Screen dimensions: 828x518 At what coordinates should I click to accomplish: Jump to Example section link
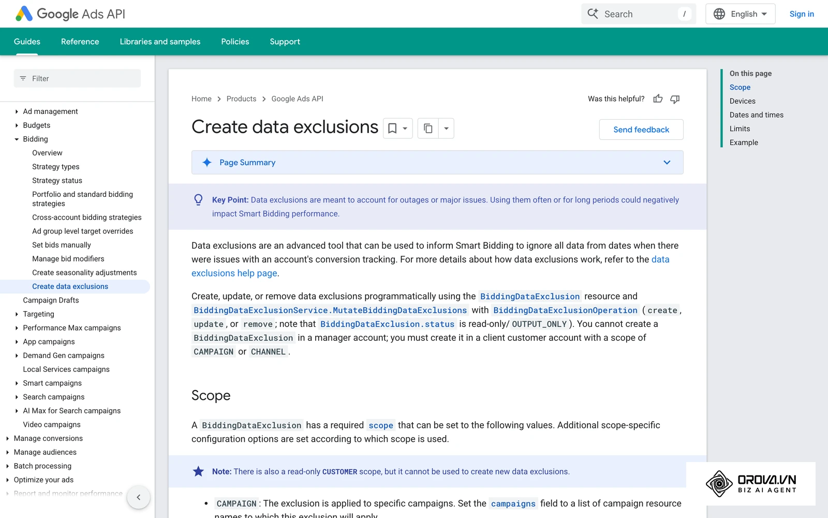744,142
